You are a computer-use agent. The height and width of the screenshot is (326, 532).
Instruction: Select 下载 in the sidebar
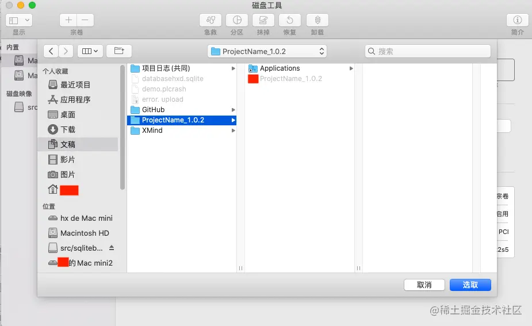click(78, 129)
